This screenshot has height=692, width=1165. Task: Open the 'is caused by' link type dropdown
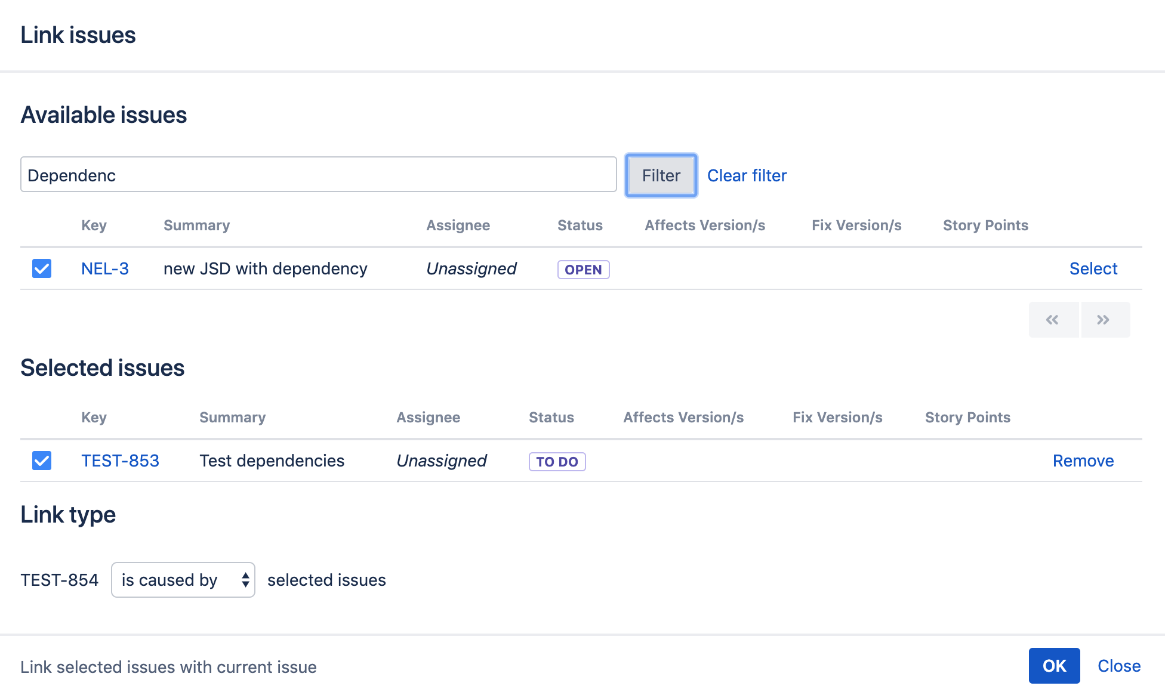pos(183,580)
